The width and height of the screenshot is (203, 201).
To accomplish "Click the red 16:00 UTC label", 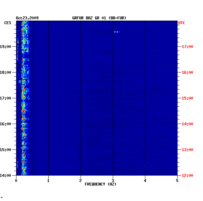I will click(187, 72).
